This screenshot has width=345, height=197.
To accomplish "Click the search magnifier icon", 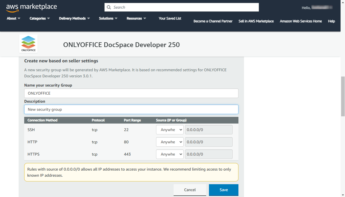I will tap(109, 7).
